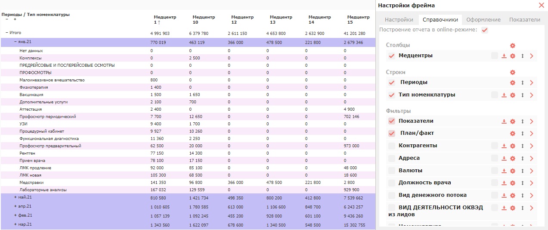Switch to the Показатели tab

pyautogui.click(x=524, y=20)
